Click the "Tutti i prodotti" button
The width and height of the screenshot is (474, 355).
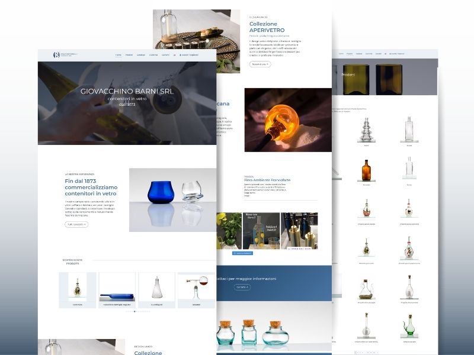coord(76,224)
